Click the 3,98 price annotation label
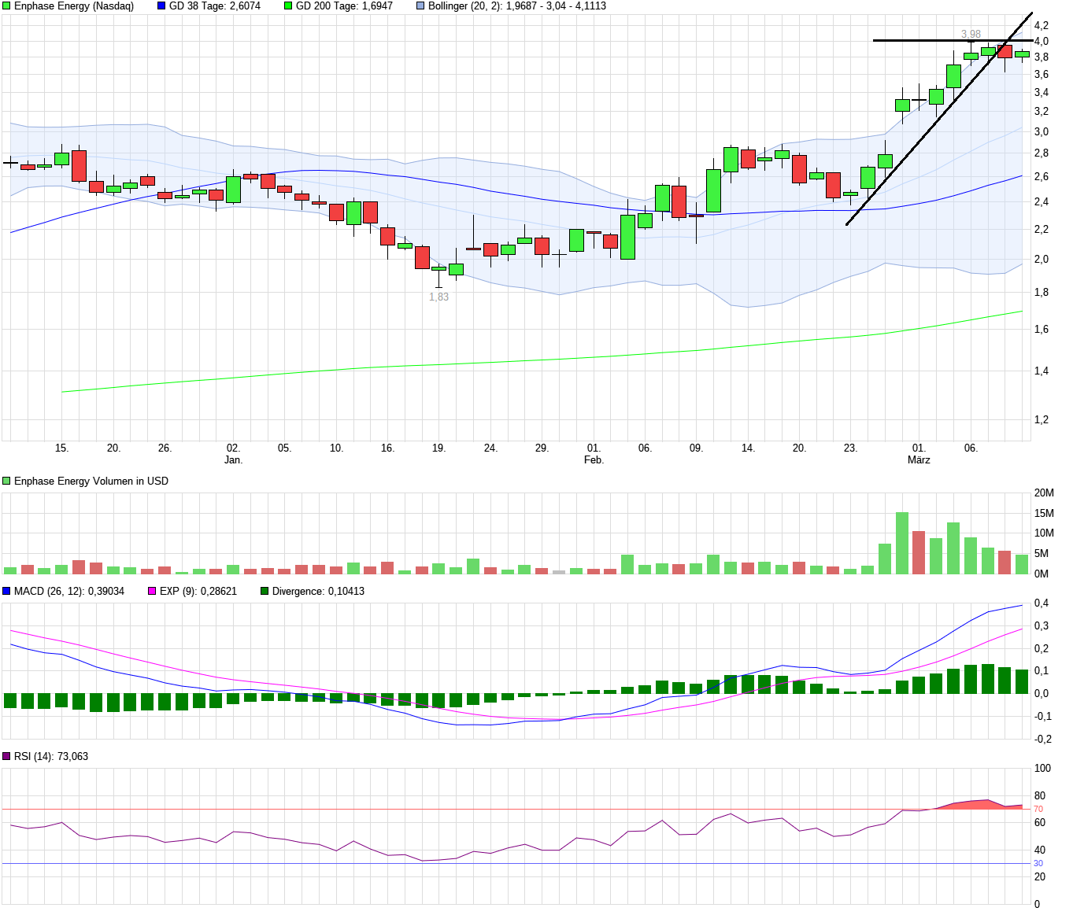Viewport: 1073px width, 915px height. 969,33
